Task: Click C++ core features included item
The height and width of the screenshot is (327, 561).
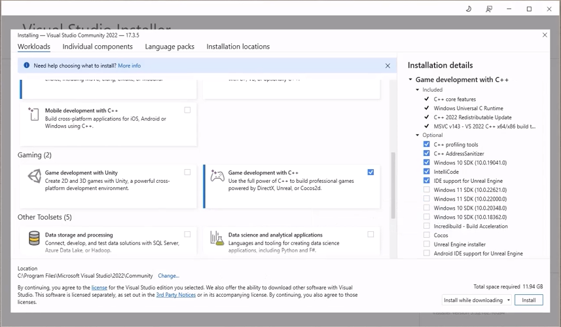Action: pyautogui.click(x=455, y=99)
